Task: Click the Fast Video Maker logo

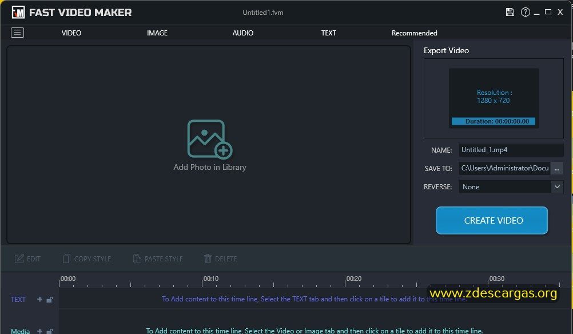Action: point(18,13)
